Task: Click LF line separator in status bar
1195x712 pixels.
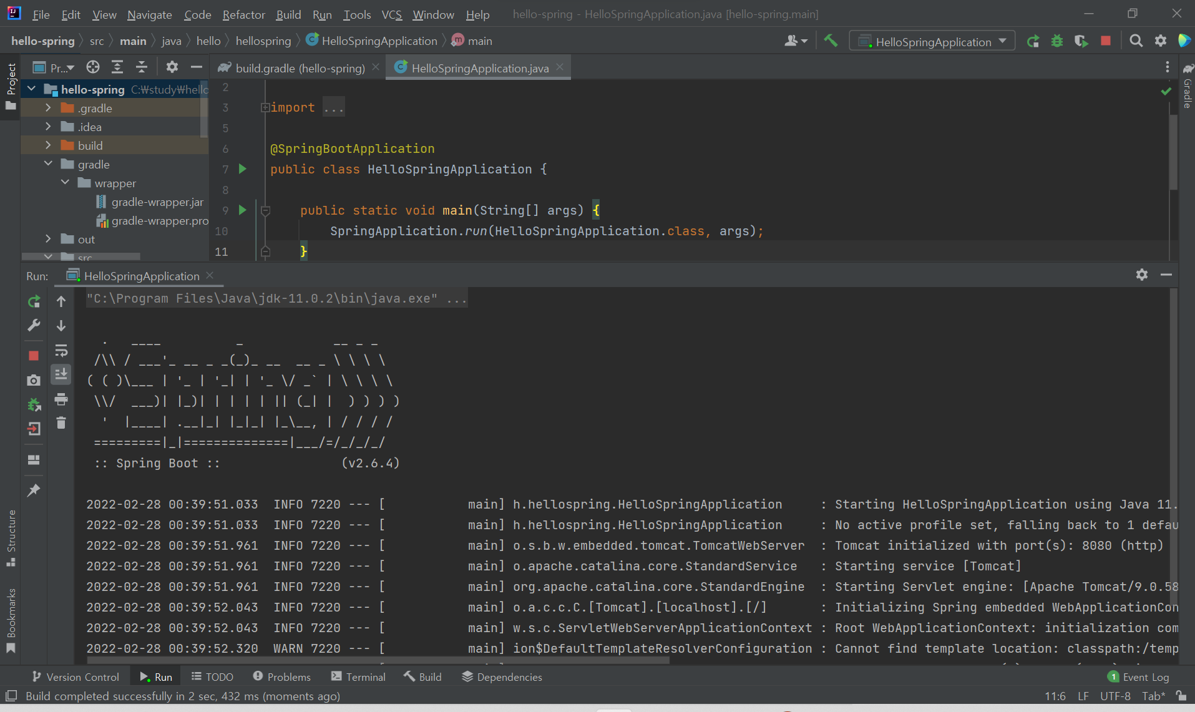Action: pyautogui.click(x=1083, y=696)
